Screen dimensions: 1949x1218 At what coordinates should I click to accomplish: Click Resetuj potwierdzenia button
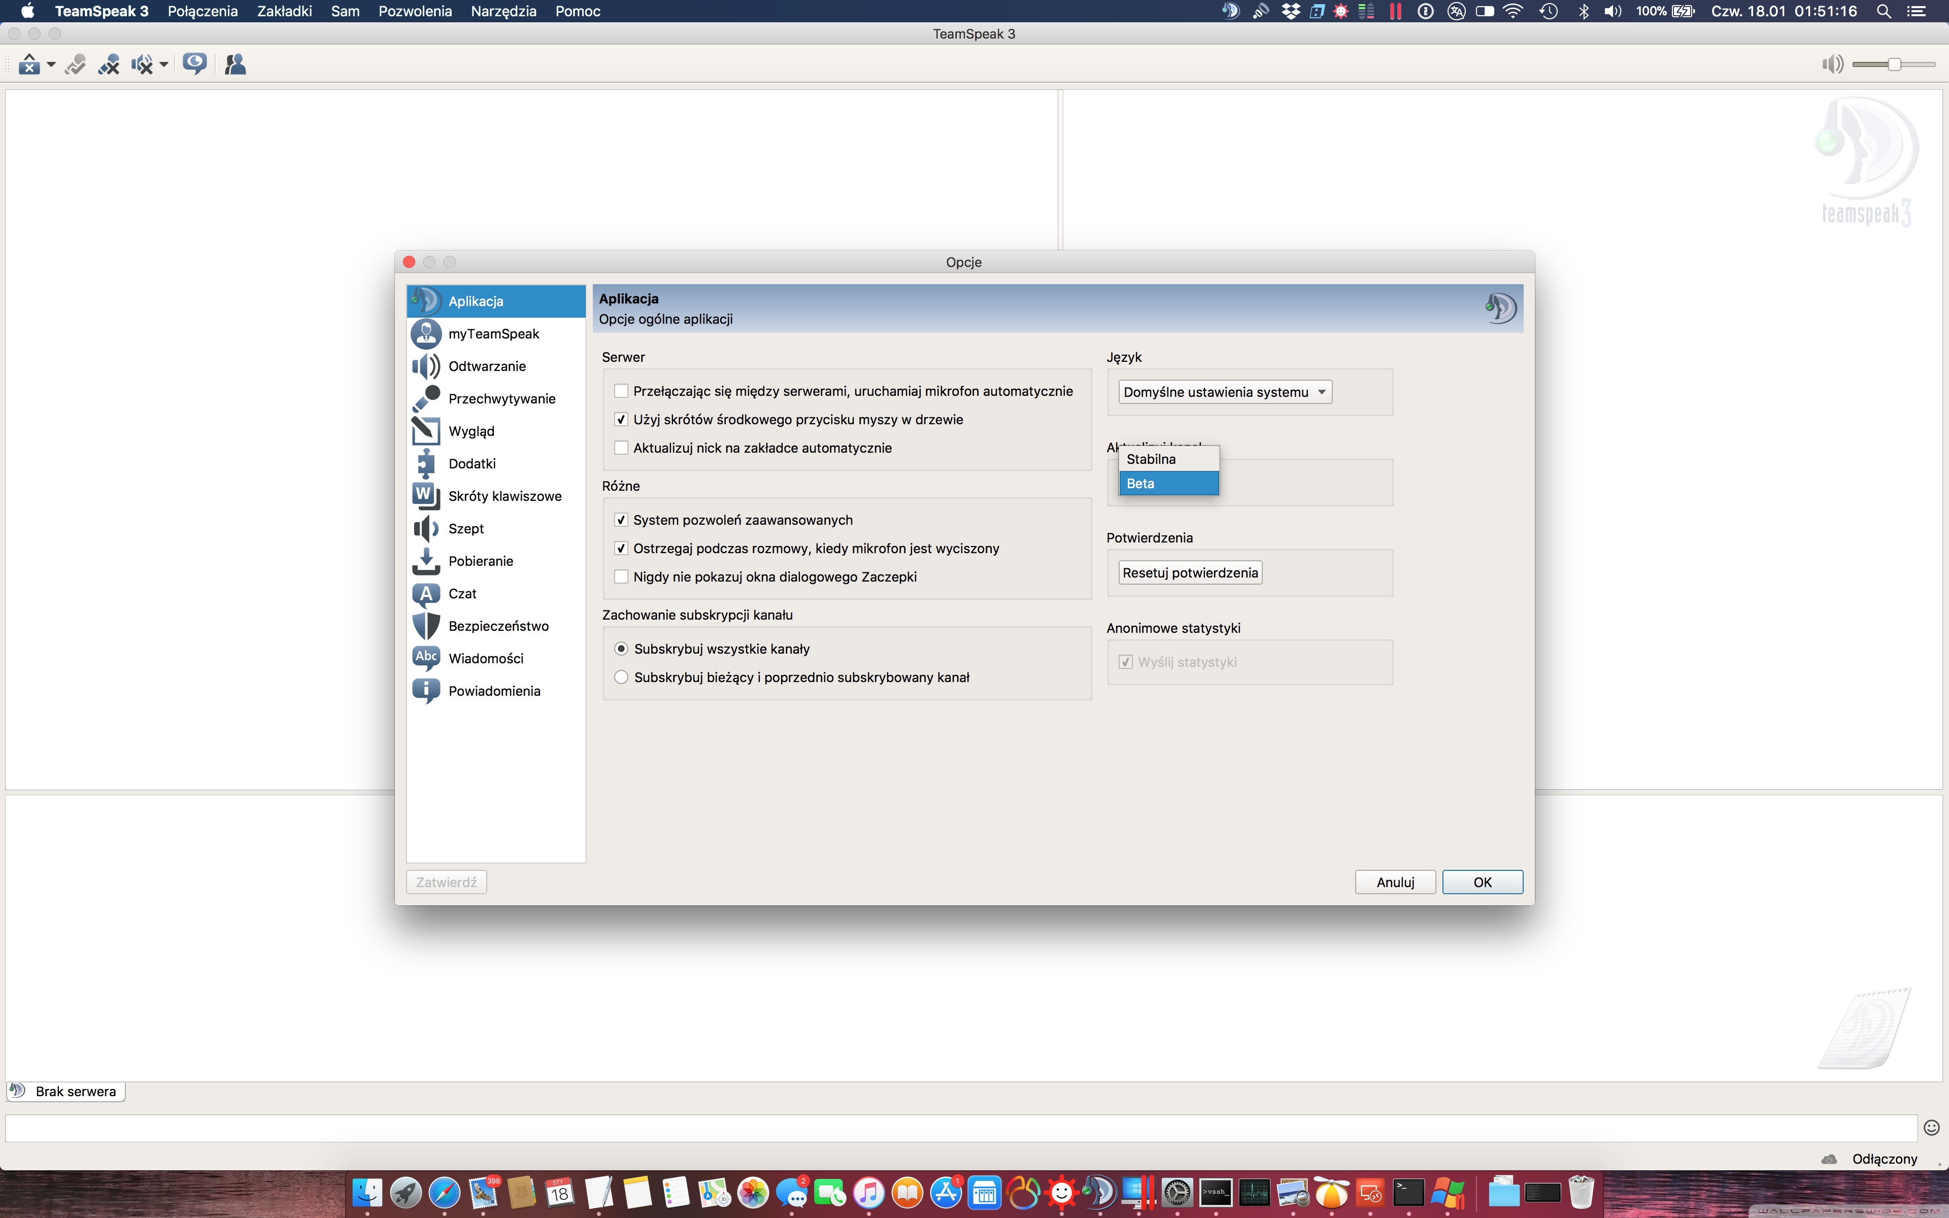(1190, 573)
